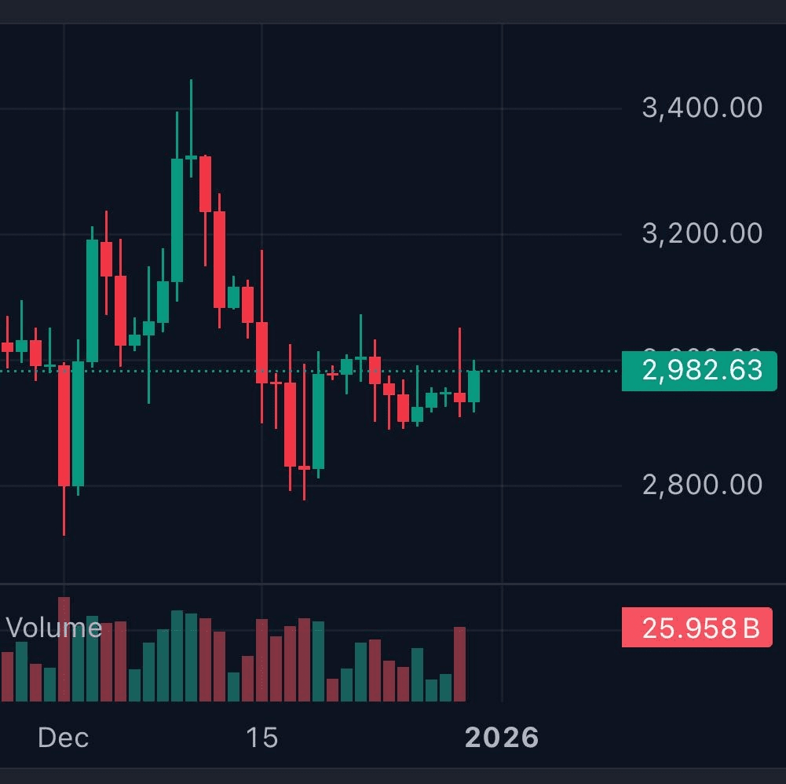Select the tallest red volume bar

tap(64, 649)
